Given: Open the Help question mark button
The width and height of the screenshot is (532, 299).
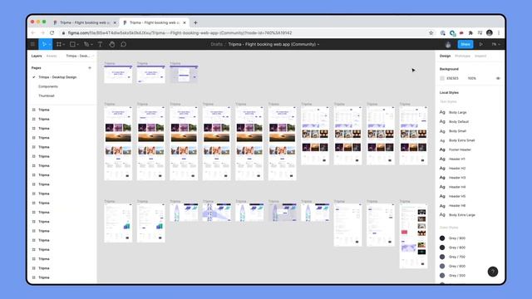Looking at the screenshot, I should click(493, 272).
